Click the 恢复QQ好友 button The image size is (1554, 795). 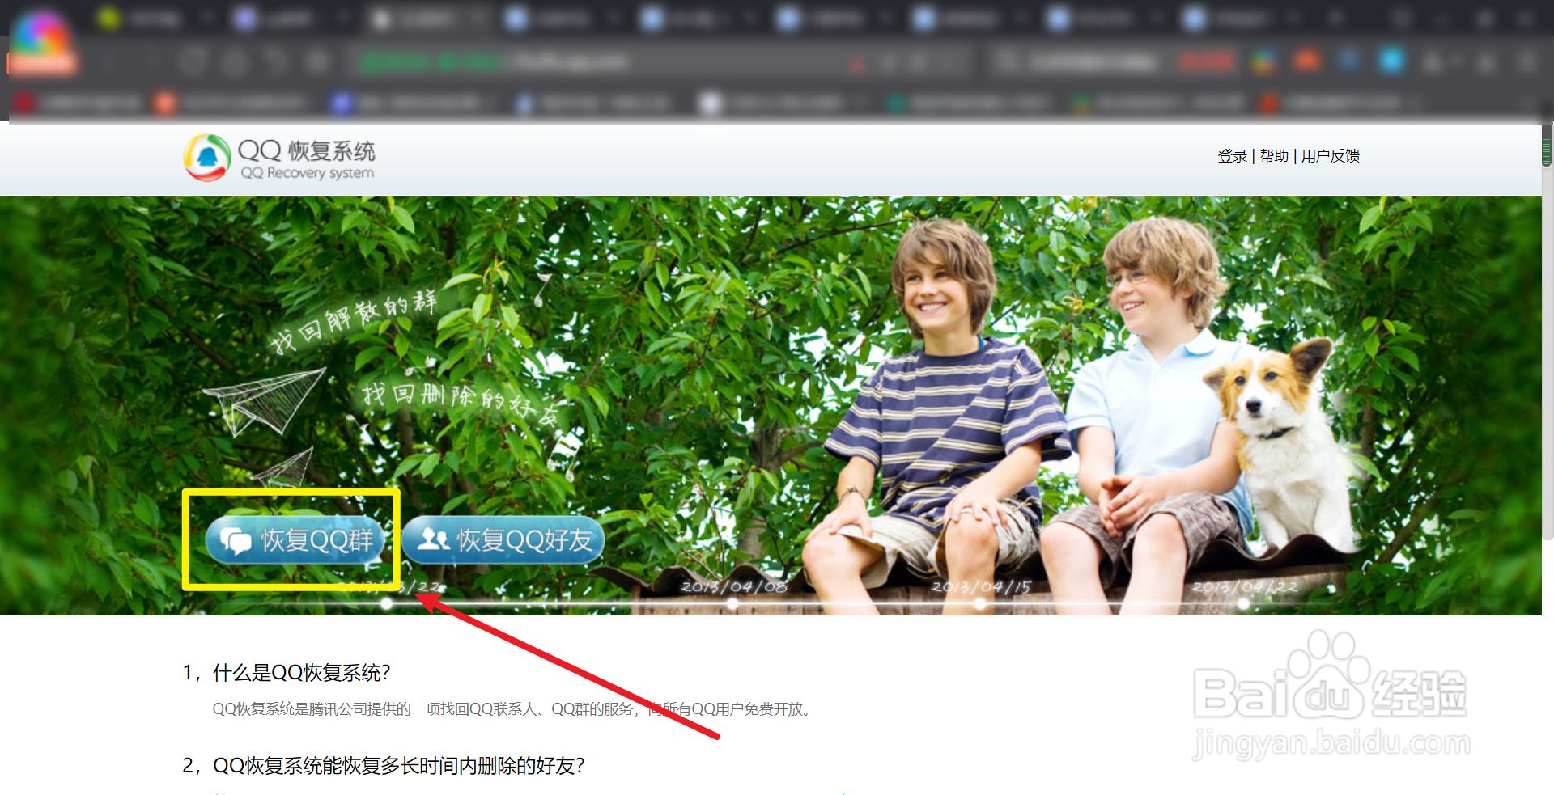[x=503, y=539]
